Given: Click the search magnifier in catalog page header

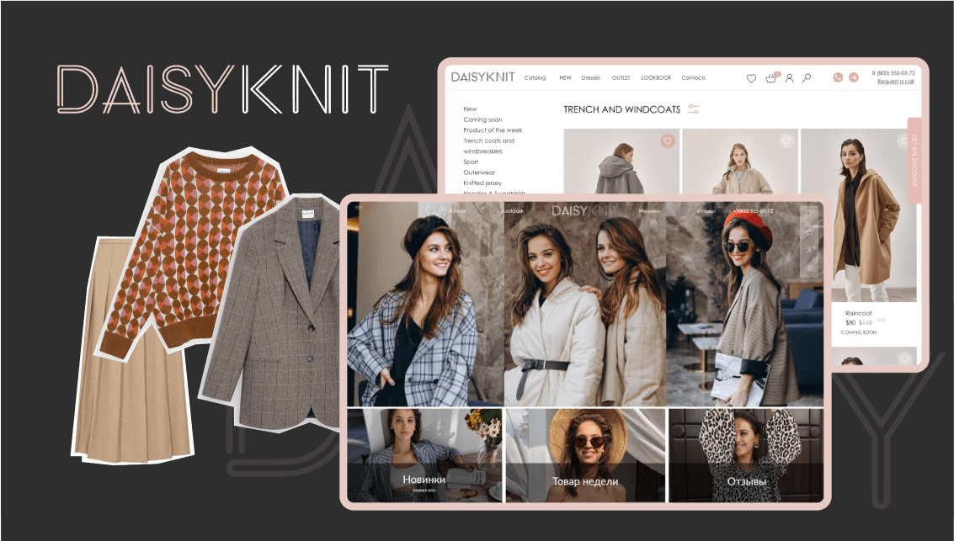Looking at the screenshot, I should pyautogui.click(x=807, y=77).
